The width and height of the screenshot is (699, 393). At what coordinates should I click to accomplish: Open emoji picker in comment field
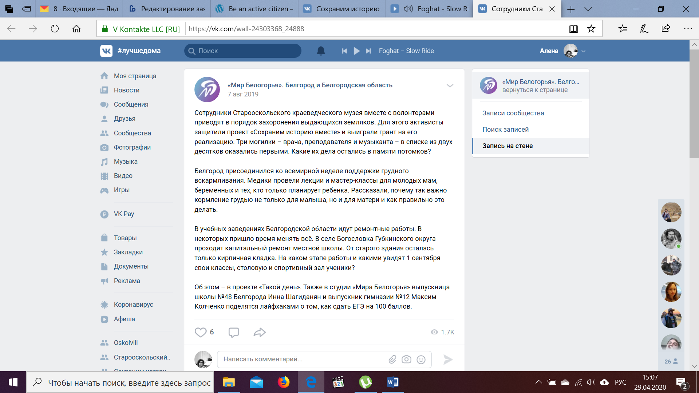421,360
